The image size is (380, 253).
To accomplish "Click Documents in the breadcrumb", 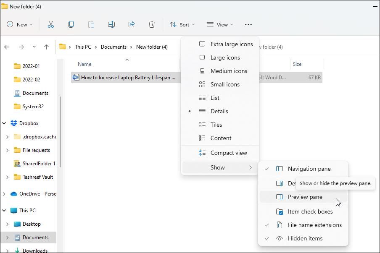I will click(x=113, y=47).
